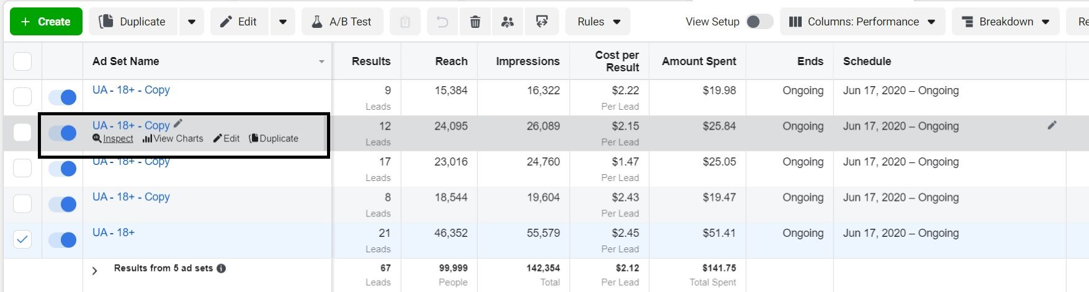Click the pencil icon in Schedule column
This screenshot has height=292, width=1089.
pyautogui.click(x=1052, y=125)
